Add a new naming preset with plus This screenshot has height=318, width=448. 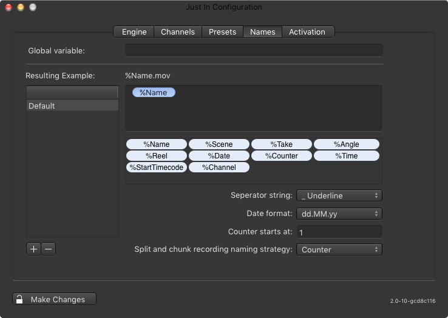click(x=33, y=249)
